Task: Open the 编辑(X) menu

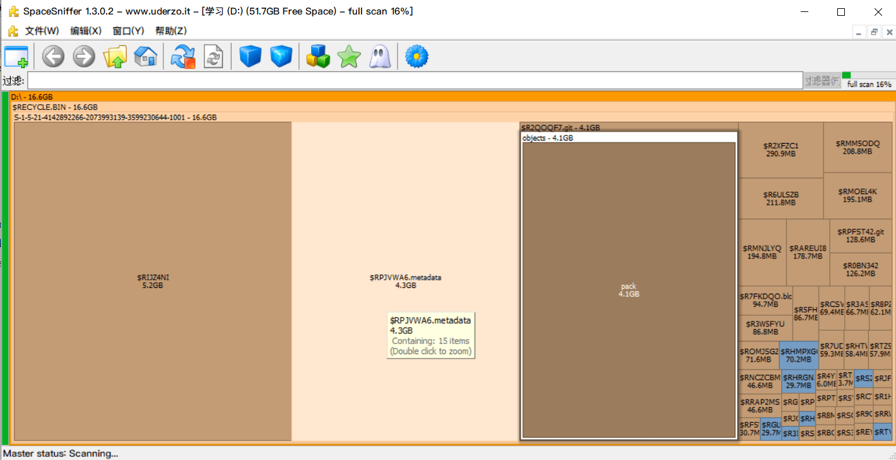Action: coord(85,31)
